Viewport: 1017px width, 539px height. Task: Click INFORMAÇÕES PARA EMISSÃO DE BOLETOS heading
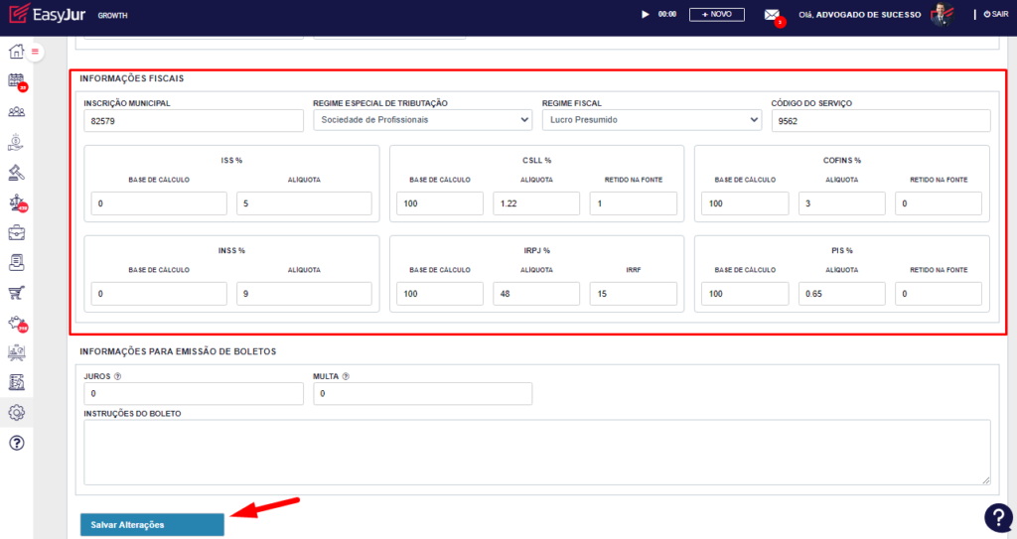pos(178,351)
